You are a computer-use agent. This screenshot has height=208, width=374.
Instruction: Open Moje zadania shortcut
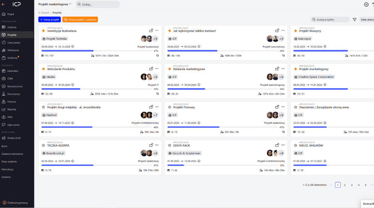pyautogui.click(x=9, y=161)
